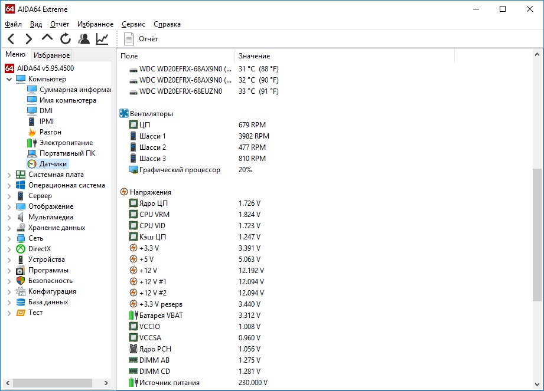Click the Вентиляторы fan section icon
544x391 pixels.
click(x=124, y=113)
